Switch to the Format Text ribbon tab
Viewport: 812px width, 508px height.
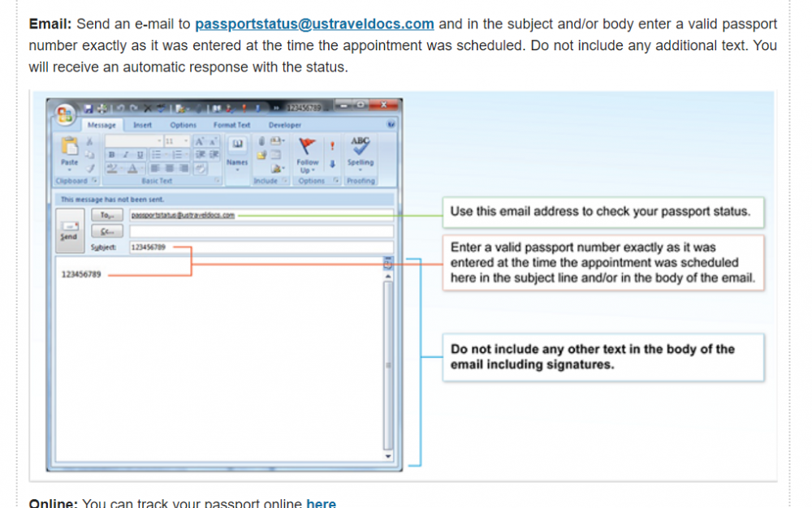[x=231, y=125]
